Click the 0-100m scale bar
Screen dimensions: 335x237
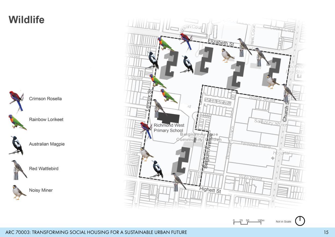249,222
